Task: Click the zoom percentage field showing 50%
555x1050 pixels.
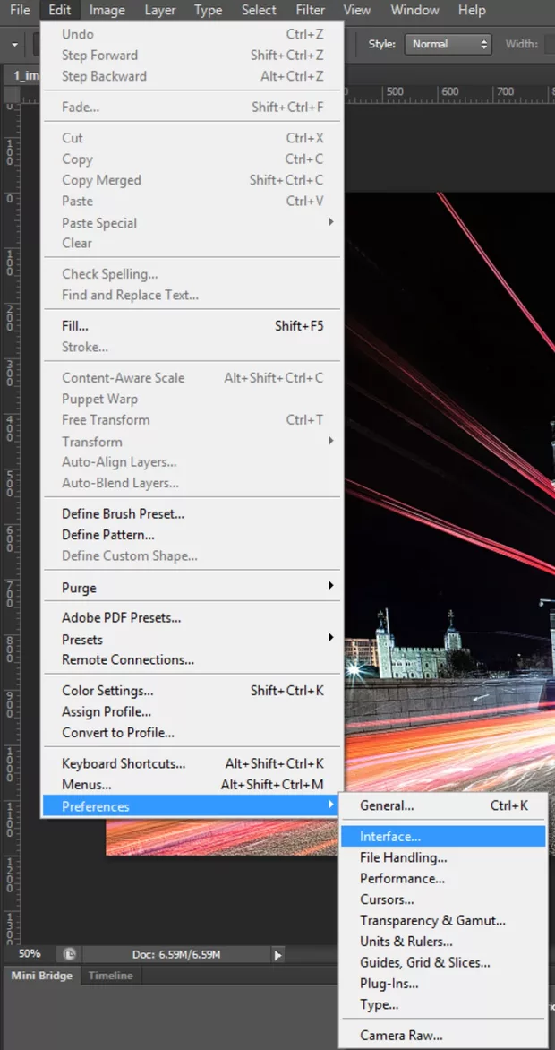Action: [x=30, y=954]
